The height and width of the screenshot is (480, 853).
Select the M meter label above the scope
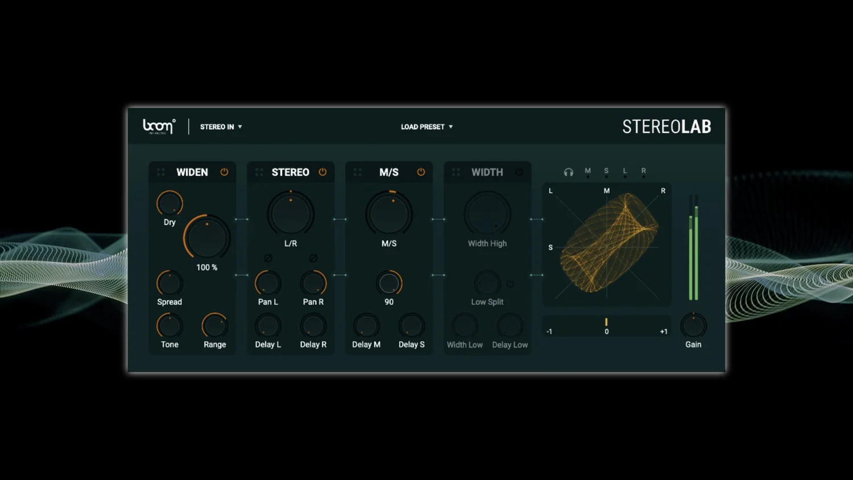tap(587, 170)
